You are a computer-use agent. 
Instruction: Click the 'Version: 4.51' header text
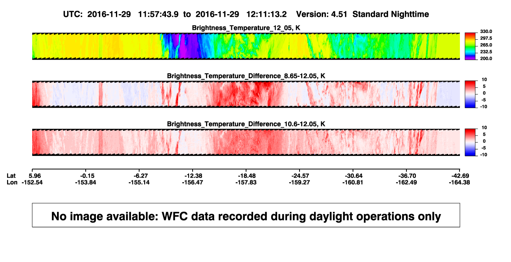click(322, 14)
